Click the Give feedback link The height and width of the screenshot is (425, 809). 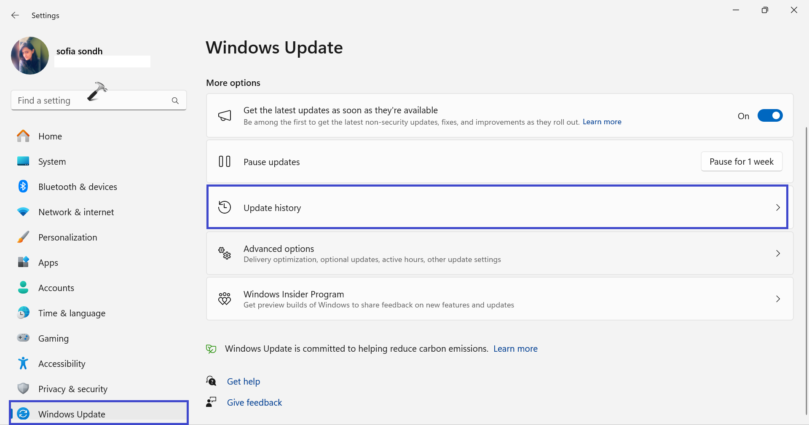[x=254, y=403]
